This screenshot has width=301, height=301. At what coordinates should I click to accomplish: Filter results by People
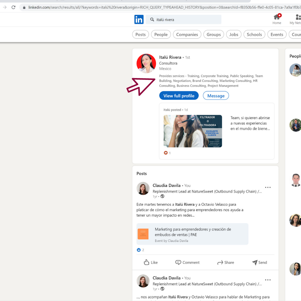tap(161, 35)
